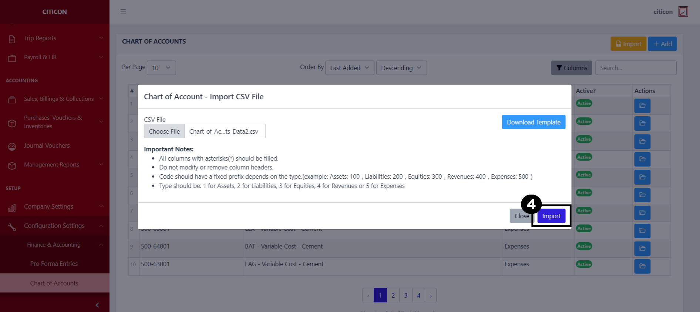Open folder icon for LAG Variable Cost row
Screen dimensions: 700x312
coord(642,266)
